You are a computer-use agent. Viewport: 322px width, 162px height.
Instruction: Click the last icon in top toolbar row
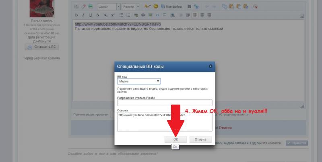(x=255, y=6)
